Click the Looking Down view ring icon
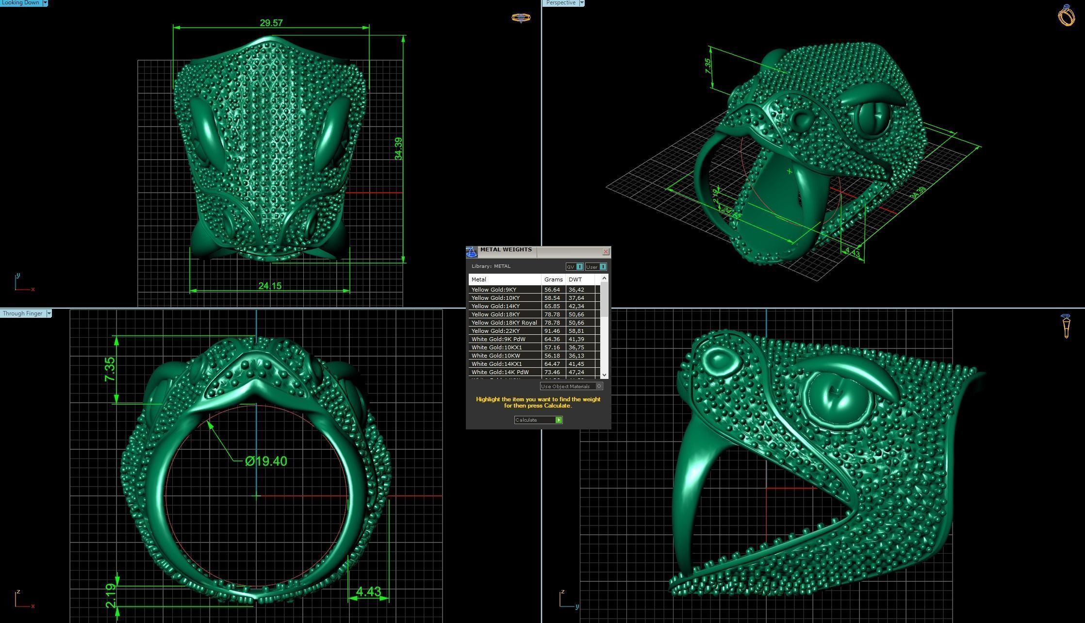The width and height of the screenshot is (1085, 623). click(x=521, y=18)
